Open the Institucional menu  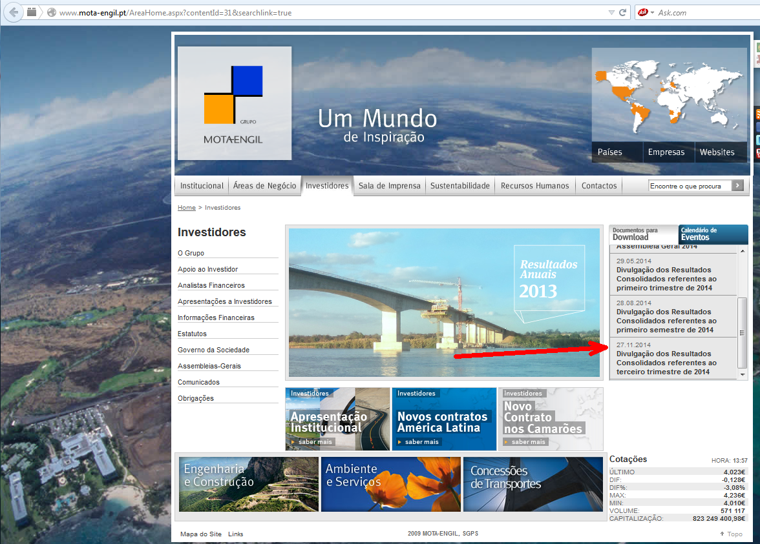pos(202,186)
